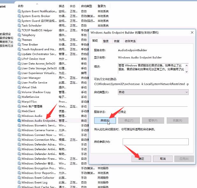The height and width of the screenshot is (188, 197).
Task: Select the User Profile Service row
Action: pyautogui.click(x=53, y=83)
